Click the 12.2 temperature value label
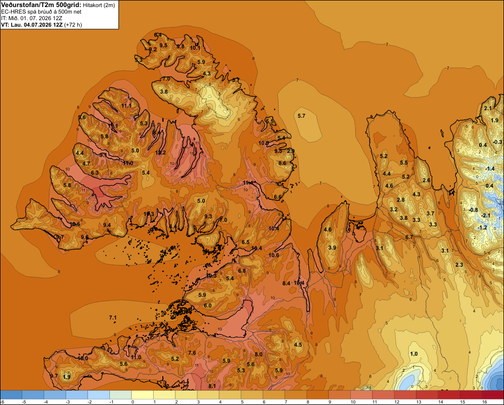The width and height of the screenshot is (504, 405). coord(160,152)
